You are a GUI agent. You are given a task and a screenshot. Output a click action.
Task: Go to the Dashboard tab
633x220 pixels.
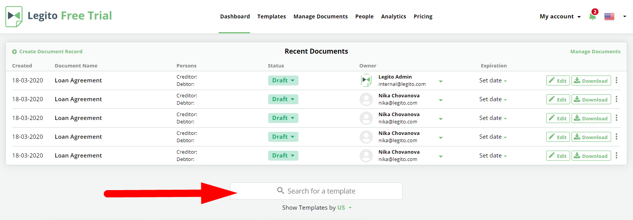tap(235, 16)
